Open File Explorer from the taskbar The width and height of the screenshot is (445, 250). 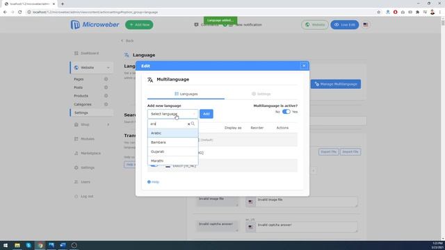point(17,245)
